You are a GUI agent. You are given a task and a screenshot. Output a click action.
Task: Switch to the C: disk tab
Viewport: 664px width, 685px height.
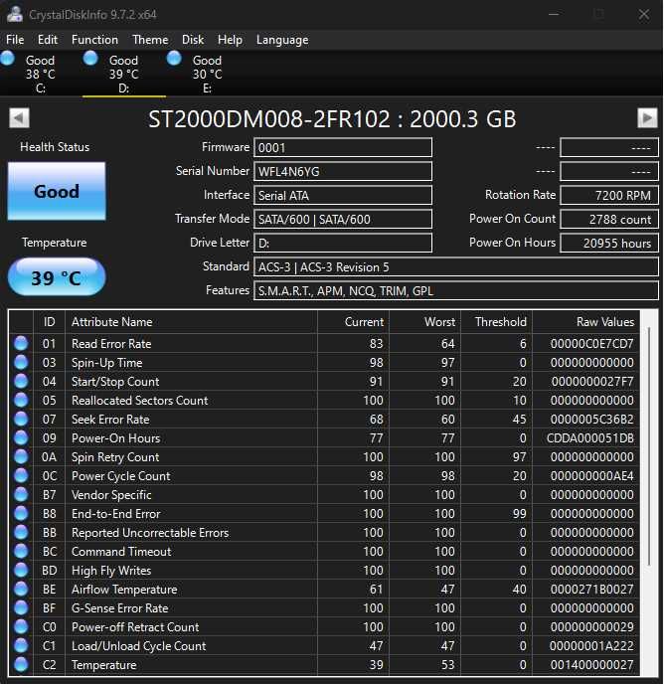40,74
